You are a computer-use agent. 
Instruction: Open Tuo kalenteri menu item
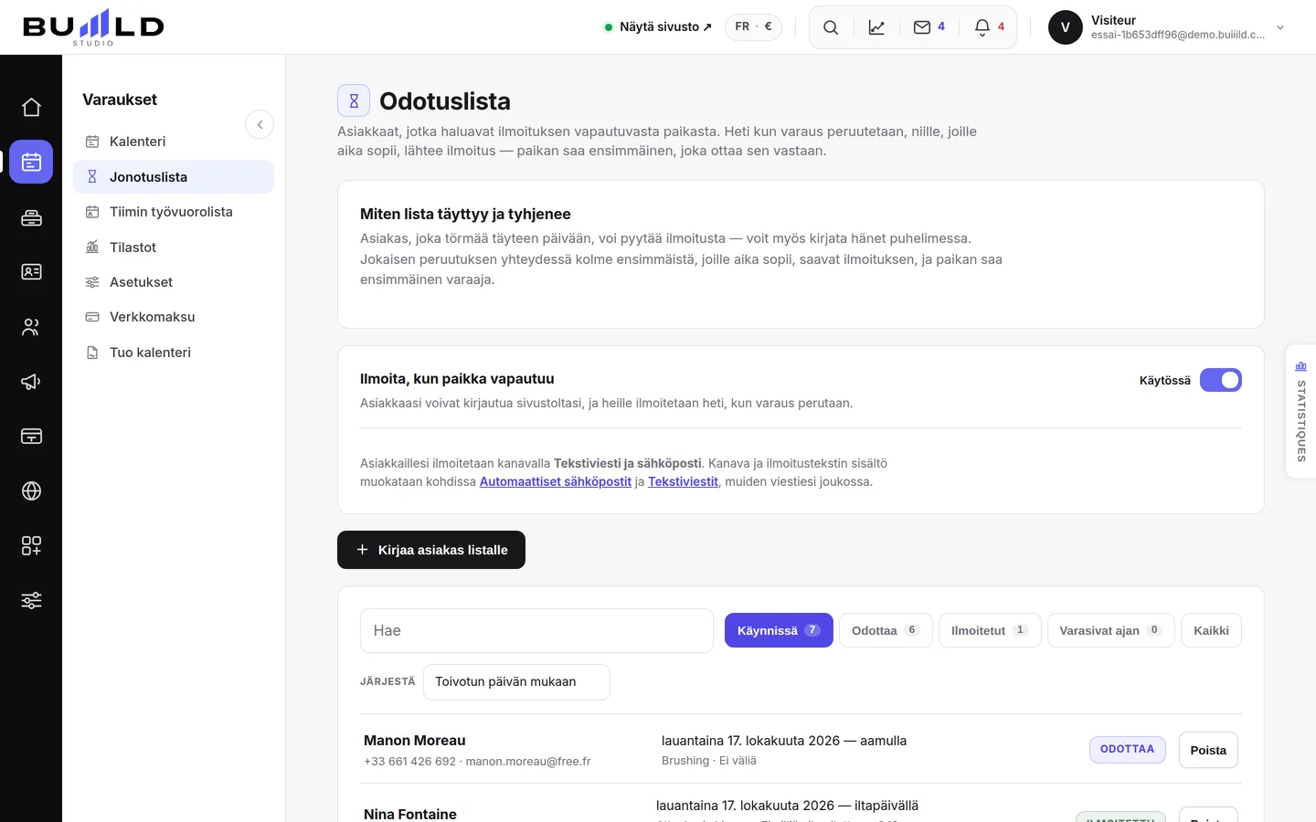174,353
